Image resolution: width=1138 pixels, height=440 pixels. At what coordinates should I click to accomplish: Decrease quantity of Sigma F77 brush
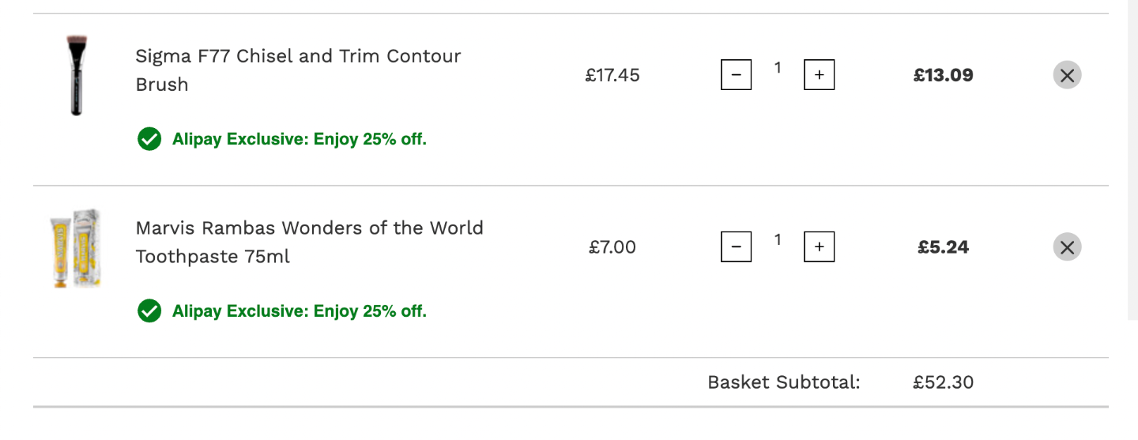click(x=736, y=75)
